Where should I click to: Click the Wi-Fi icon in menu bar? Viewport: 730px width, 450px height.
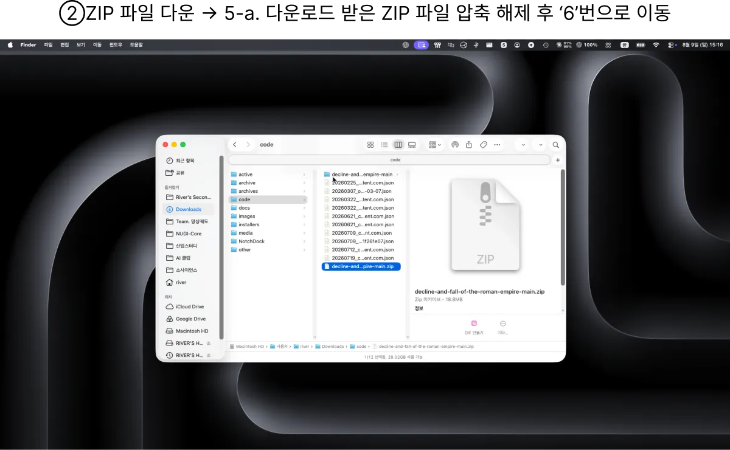coord(656,45)
